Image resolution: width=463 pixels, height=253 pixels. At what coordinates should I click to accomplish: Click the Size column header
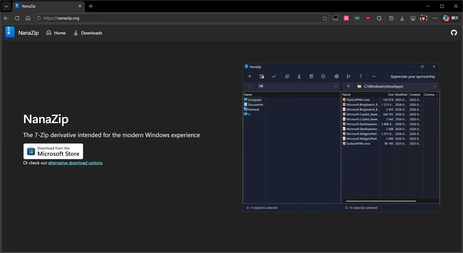click(387, 94)
